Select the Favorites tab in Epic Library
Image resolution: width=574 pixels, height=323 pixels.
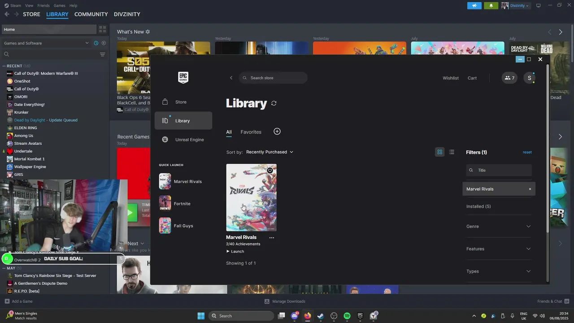click(251, 132)
